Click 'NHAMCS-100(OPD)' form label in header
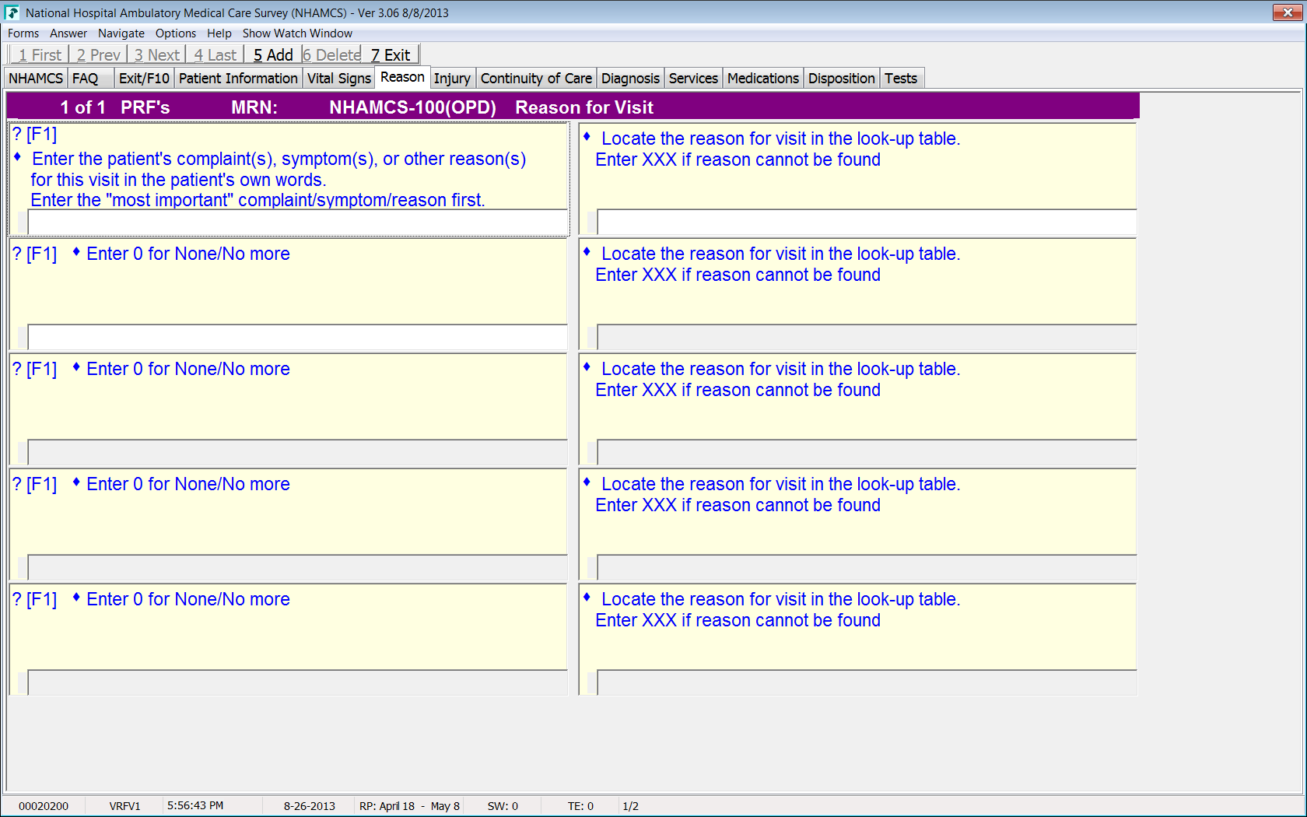This screenshot has height=817, width=1307. [412, 107]
